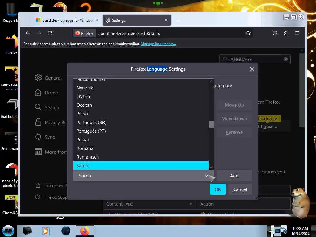Open media player taskbar icon
The image size is (316, 237).
46,231
